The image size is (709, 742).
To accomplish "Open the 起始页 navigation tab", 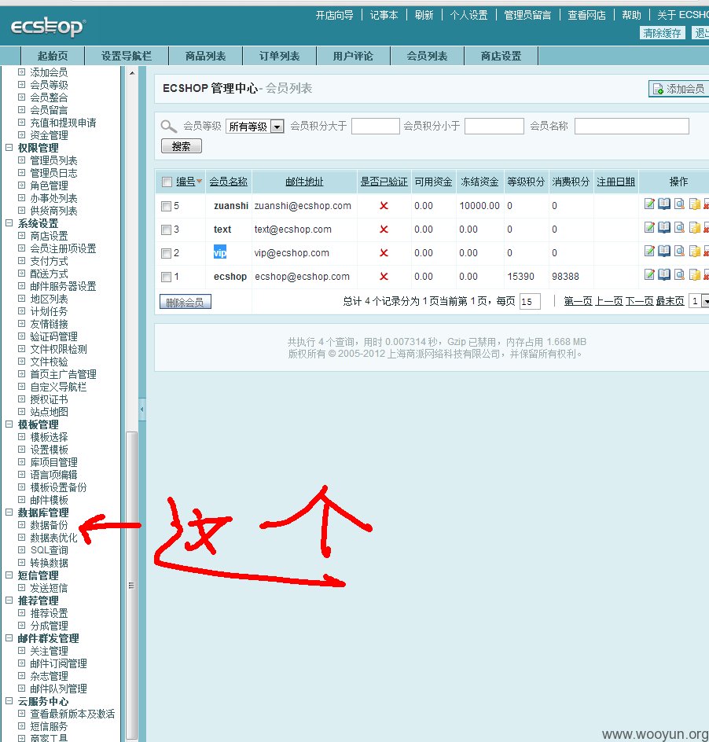I will coord(53,56).
